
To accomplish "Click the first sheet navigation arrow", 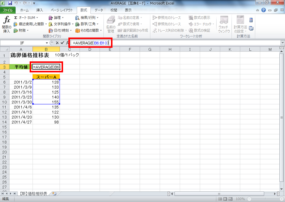I will [x=2, y=194].
